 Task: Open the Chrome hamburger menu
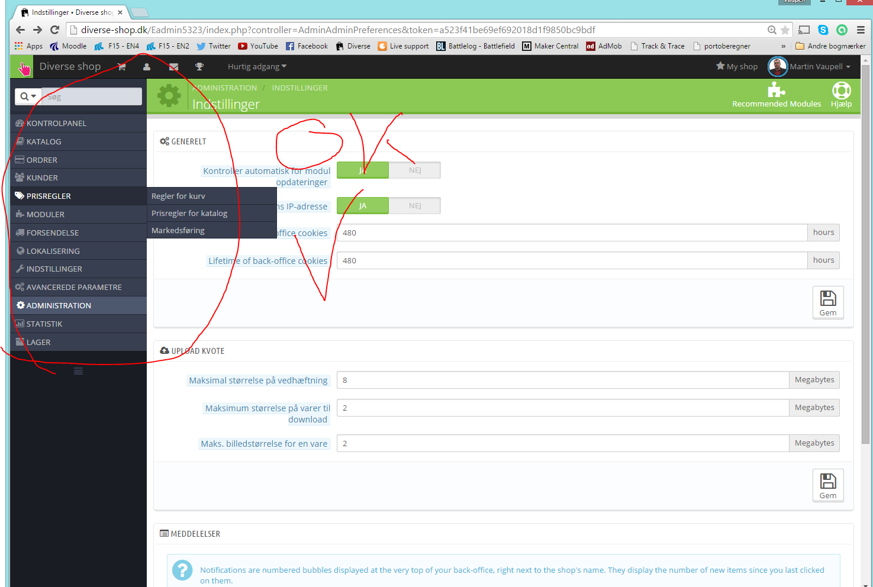(x=861, y=30)
